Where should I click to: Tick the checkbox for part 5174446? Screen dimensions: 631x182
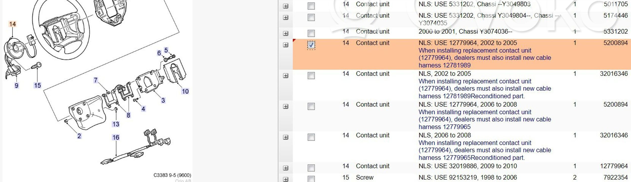click(311, 17)
